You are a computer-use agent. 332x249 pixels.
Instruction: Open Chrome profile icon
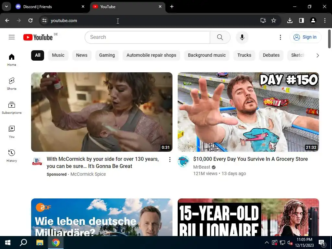pos(313,20)
